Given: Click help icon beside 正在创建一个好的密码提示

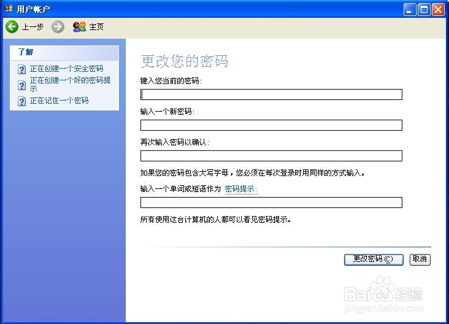Looking at the screenshot, I should pyautogui.click(x=21, y=85).
